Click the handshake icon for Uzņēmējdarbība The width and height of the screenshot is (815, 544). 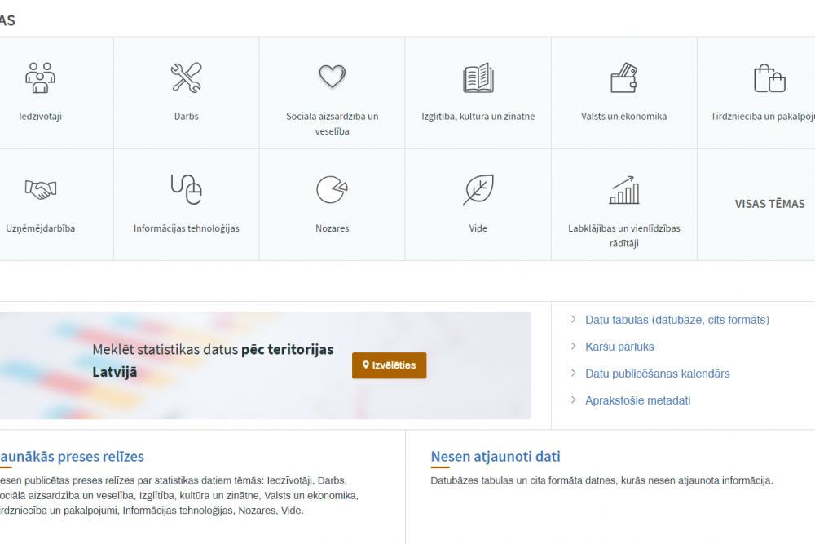point(41,189)
